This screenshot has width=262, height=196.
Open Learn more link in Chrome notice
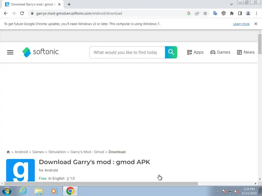tap(241, 24)
